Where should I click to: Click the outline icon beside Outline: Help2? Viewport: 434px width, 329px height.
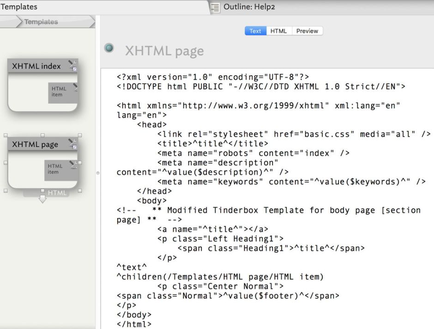(215, 7)
